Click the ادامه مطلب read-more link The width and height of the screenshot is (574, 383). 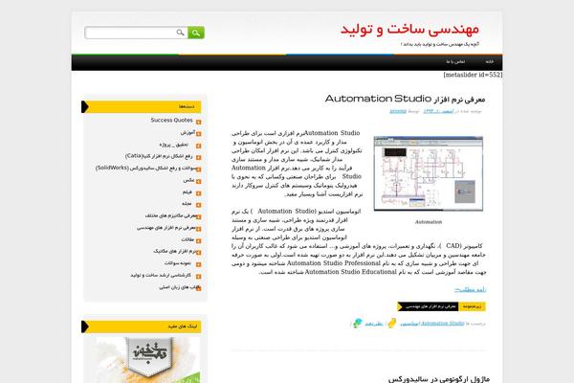click(x=470, y=289)
